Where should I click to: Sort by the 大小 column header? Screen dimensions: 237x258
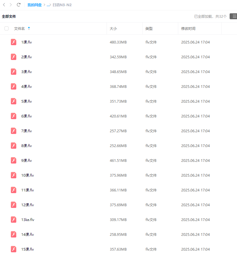113,29
